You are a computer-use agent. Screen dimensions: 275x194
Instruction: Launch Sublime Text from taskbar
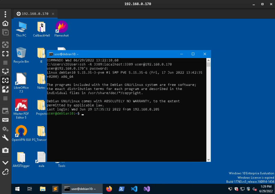click(x=55, y=189)
